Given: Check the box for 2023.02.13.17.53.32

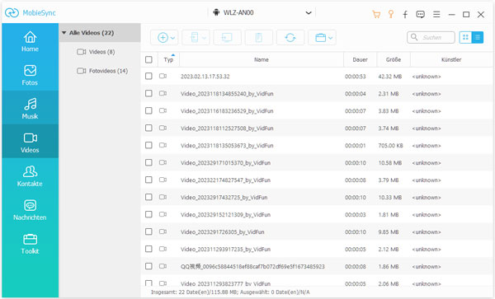Looking at the screenshot, I should 148,77.
